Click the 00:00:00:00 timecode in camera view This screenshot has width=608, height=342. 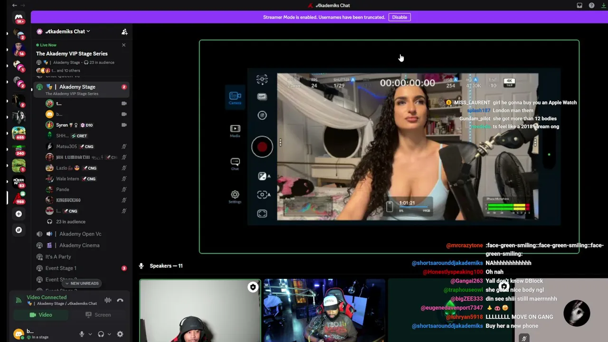click(x=407, y=83)
